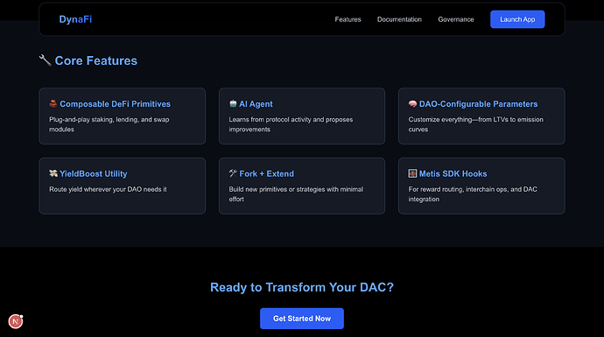Select the AI Agent card title
The image size is (604, 337).
tap(256, 104)
